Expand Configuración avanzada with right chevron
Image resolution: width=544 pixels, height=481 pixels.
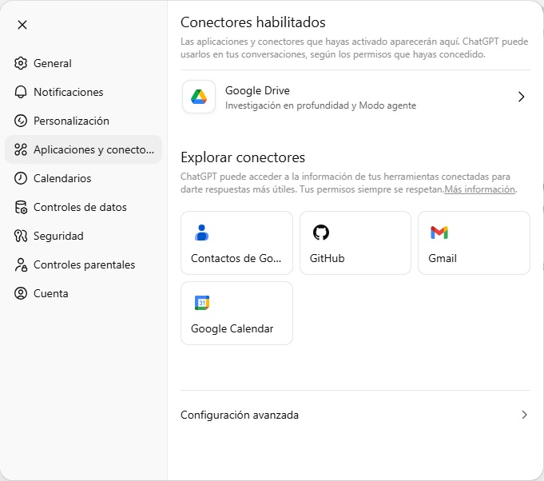[524, 415]
